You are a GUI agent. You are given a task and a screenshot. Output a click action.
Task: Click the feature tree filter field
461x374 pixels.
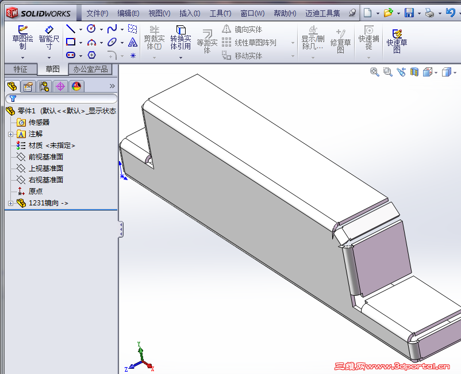click(x=61, y=98)
